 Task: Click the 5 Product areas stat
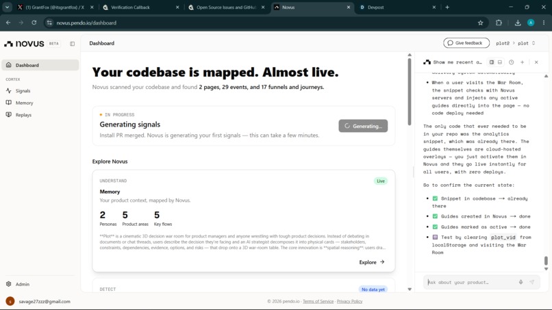pos(135,218)
